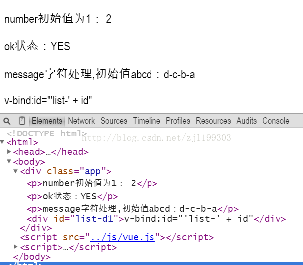Screen dimensions: 303x265
Task: Collapse the html node triangle
Action: coord(2,142)
